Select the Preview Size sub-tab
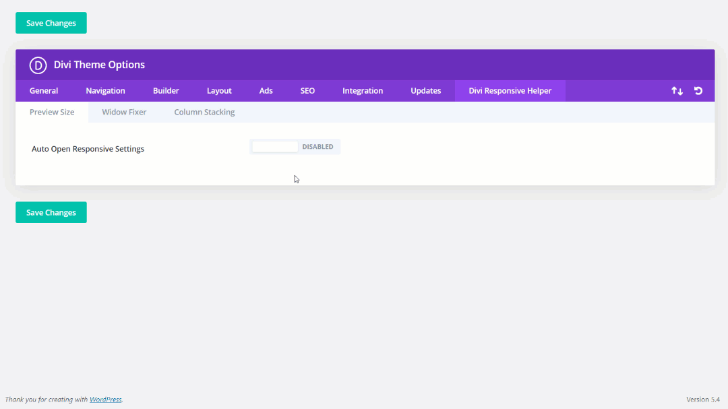Screen dimensions: 728x409 [x=52, y=112]
